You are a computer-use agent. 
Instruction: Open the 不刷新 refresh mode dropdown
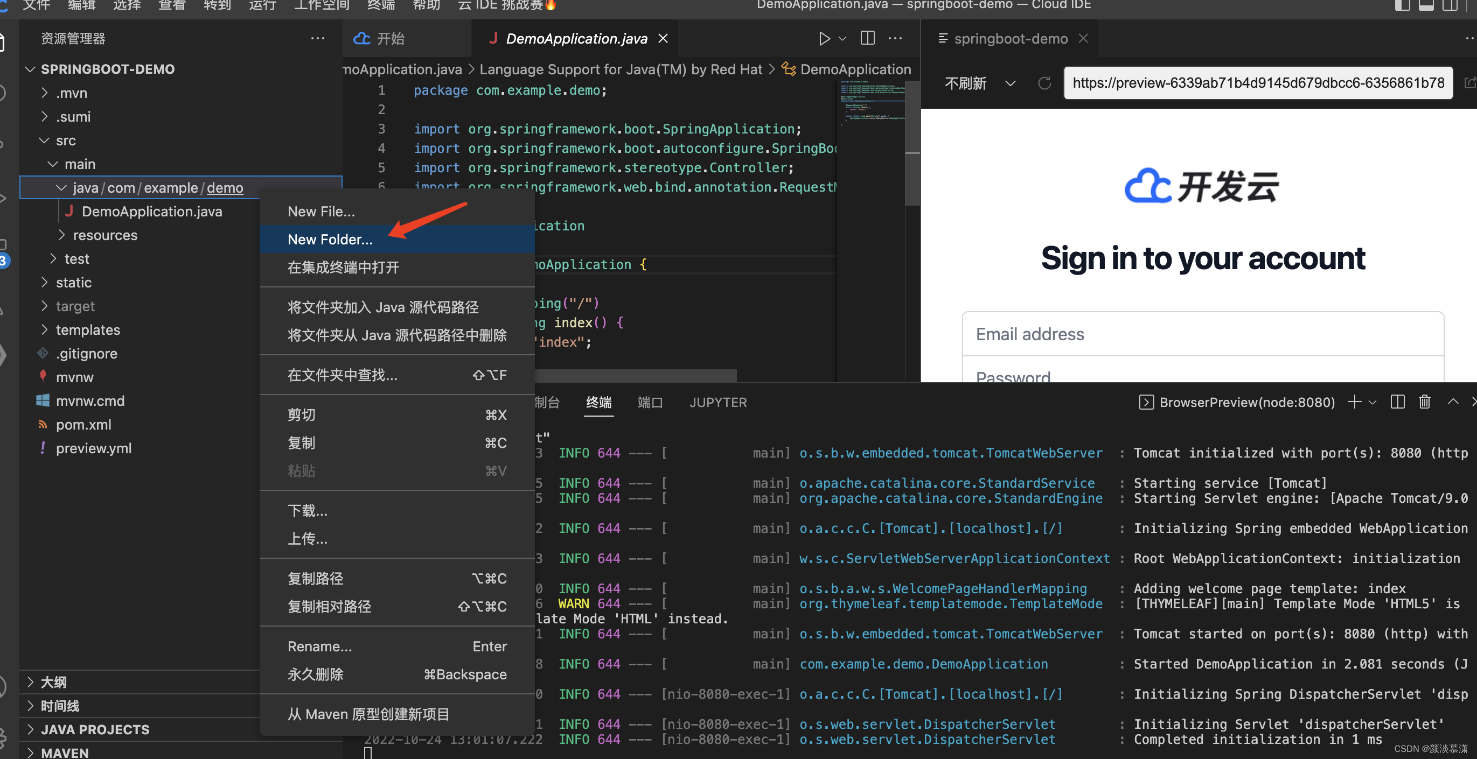pos(1009,83)
